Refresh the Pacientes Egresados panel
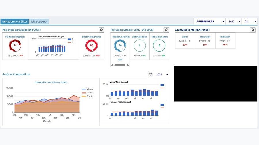The width and height of the screenshot is (259, 145). (102, 30)
